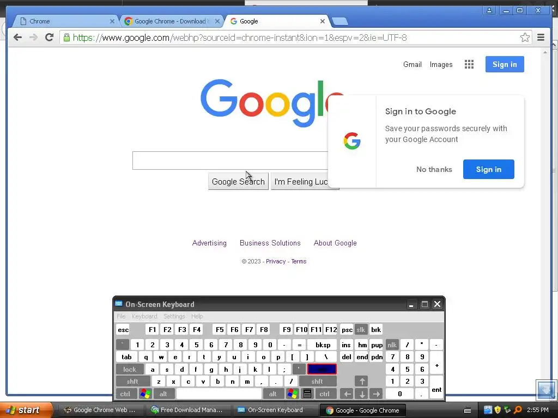Click the Google search input box

pyautogui.click(x=230, y=161)
